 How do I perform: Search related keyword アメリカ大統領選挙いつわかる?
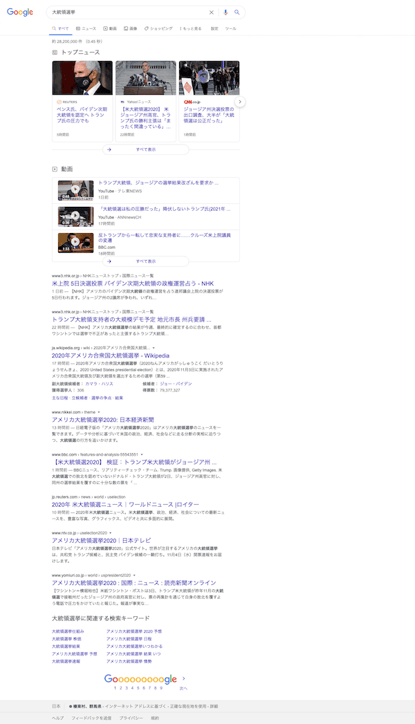coord(134,647)
